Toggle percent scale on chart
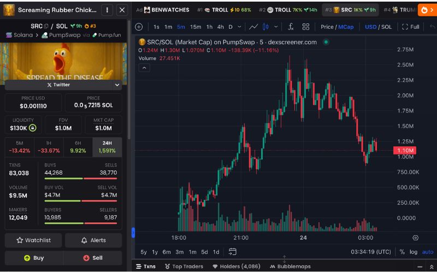 click(x=402, y=252)
